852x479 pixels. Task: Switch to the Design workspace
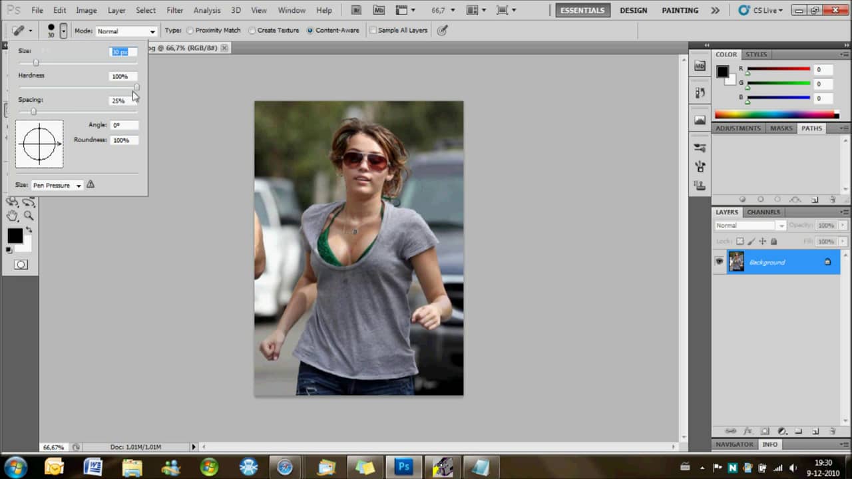[x=633, y=11]
